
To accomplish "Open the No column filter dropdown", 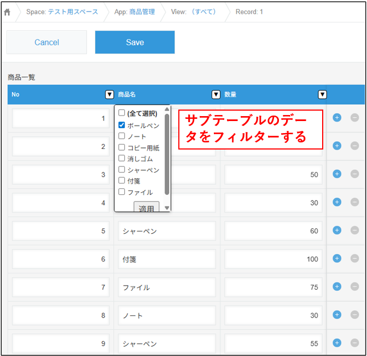I will point(109,95).
